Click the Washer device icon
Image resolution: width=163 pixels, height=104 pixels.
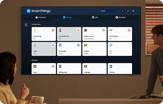coord(111,66)
